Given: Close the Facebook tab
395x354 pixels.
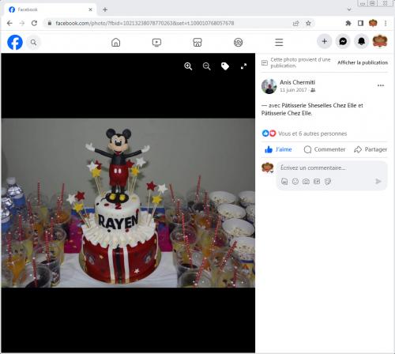Looking at the screenshot, I should [x=90, y=9].
